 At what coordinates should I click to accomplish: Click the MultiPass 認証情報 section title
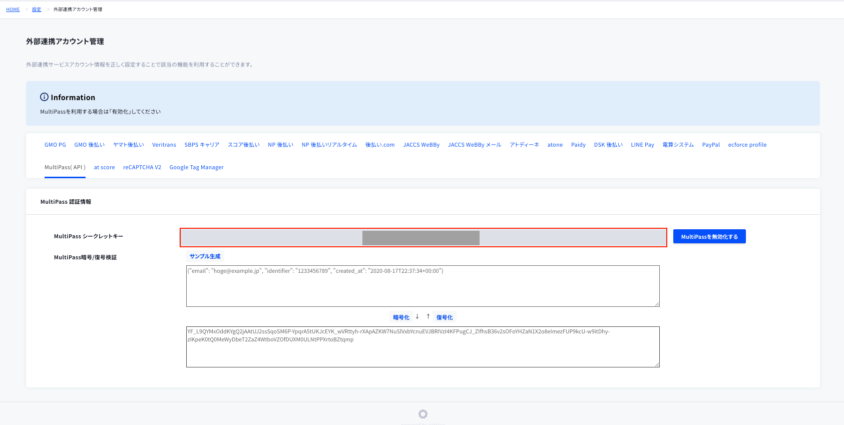pyautogui.click(x=66, y=202)
